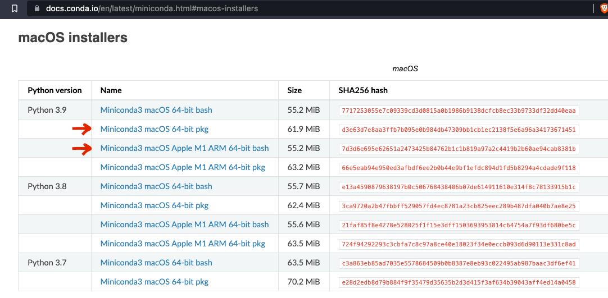Open Python 3.9 Apple M1 ARM 64-bit bash link
The width and height of the screenshot is (608, 298).
coord(184,148)
